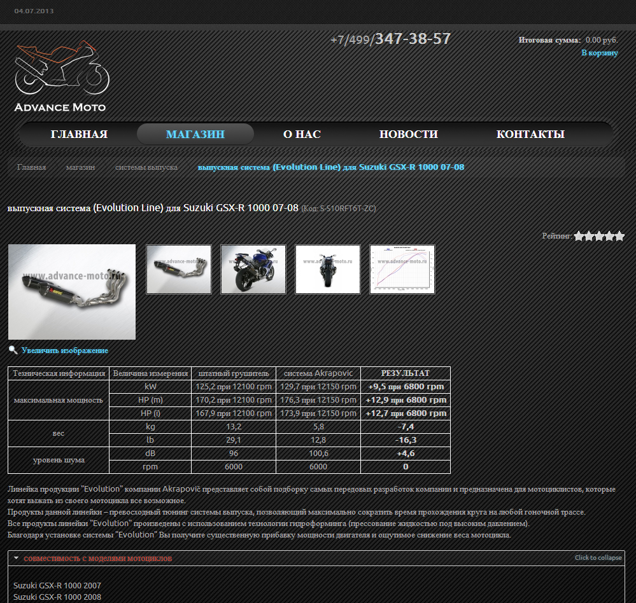The height and width of the screenshot is (603, 636).
Task: Click the РЕЗУЛЬТАТ table header
Action: tap(405, 373)
